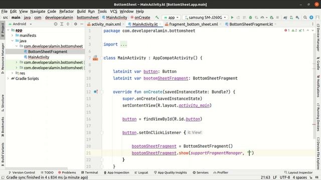Go to next highlighted error arrow

click(x=312, y=30)
